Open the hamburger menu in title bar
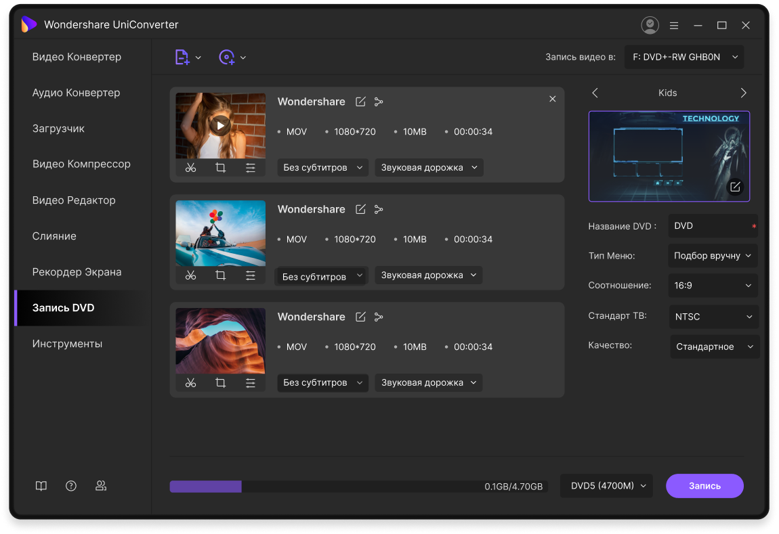 (674, 25)
